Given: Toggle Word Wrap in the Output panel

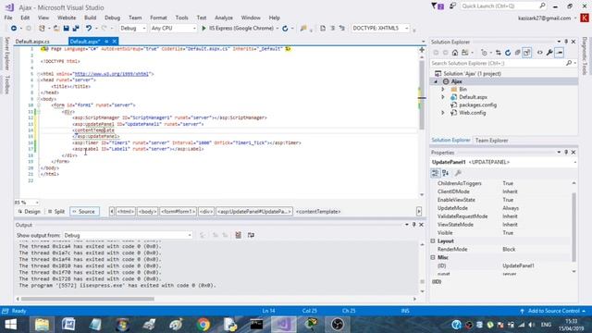Looking at the screenshot, I should 251,235.
